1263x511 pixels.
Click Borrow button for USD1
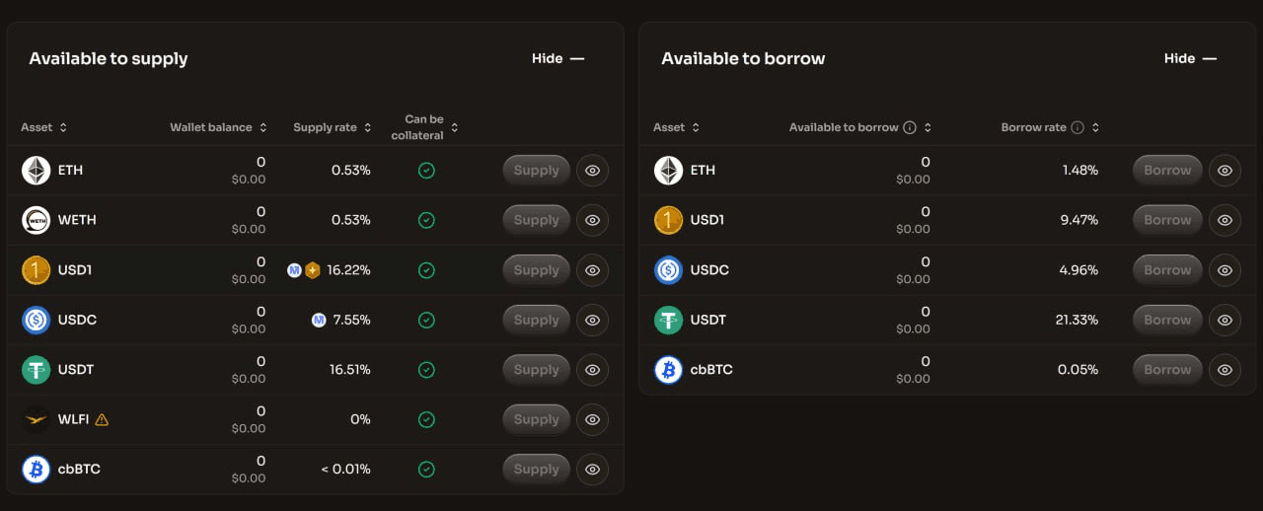[x=1168, y=220]
